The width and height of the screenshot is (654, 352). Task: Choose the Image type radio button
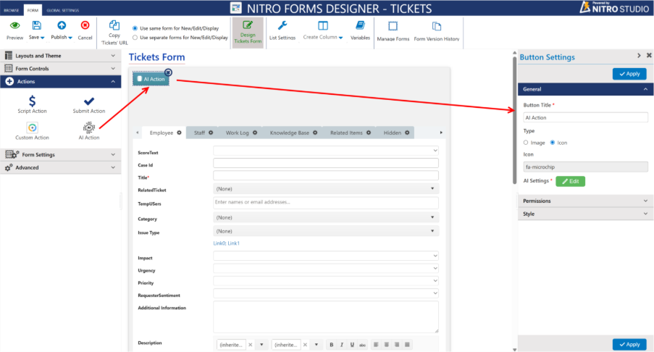(x=527, y=143)
